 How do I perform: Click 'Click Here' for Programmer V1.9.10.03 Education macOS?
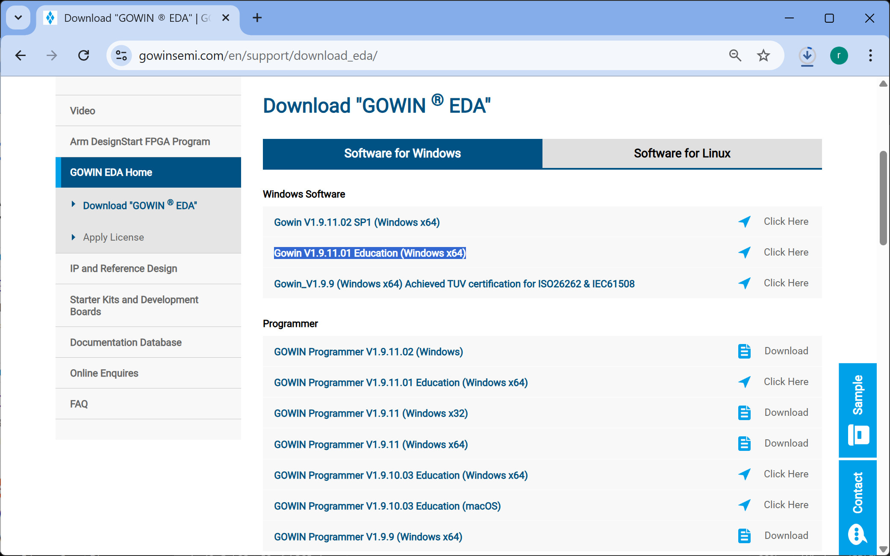click(x=786, y=505)
